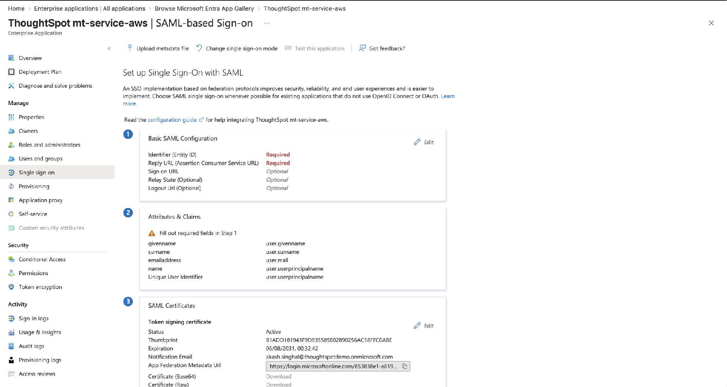
Task: Open Browse Microsoft Entra App Gallery breadcrumb
Action: (204, 9)
